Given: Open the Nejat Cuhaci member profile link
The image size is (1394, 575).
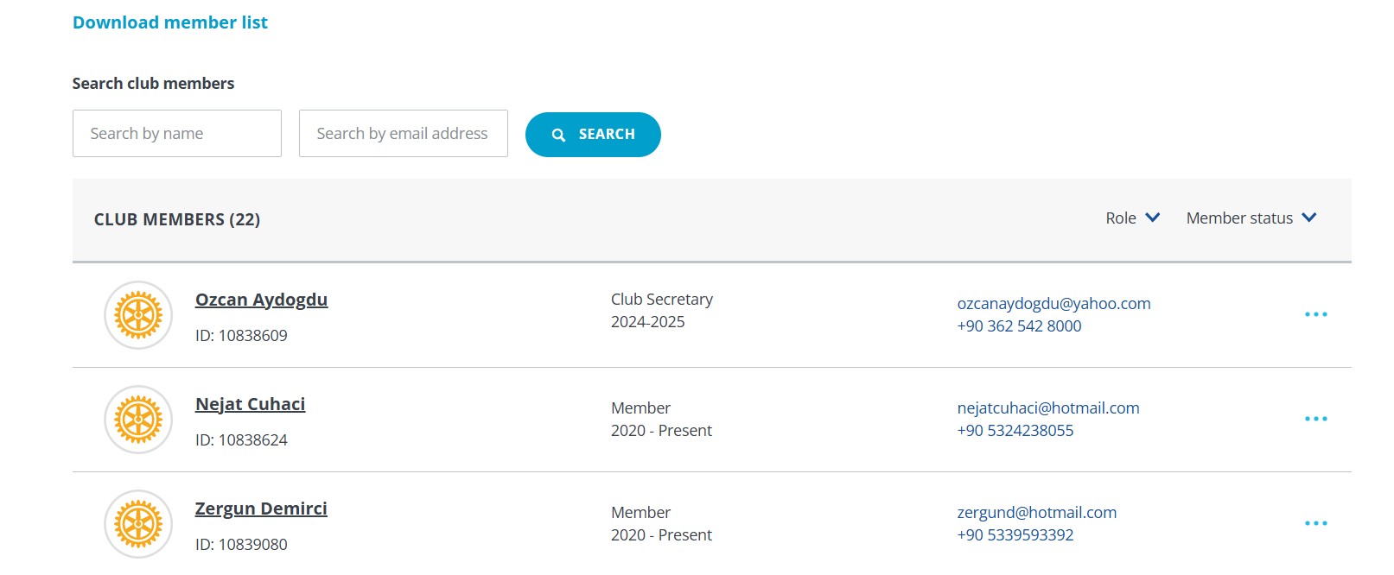Looking at the screenshot, I should [x=250, y=404].
